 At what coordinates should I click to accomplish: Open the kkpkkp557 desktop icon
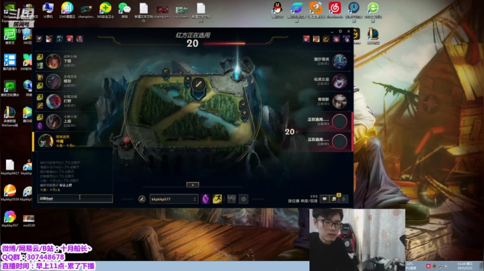(9, 219)
